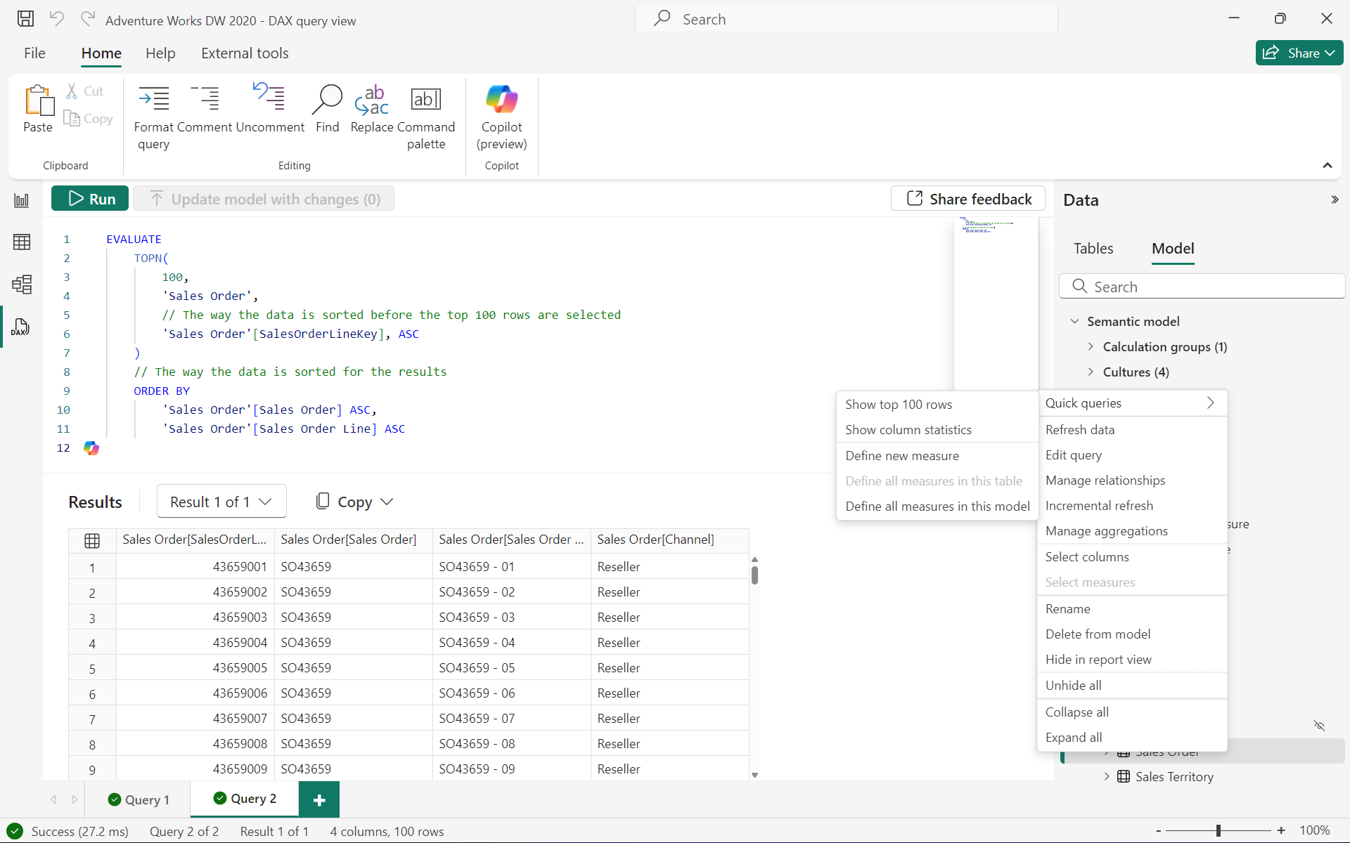Switch to Model view in sidebar
This screenshot has width=1350, height=843.
click(22, 285)
